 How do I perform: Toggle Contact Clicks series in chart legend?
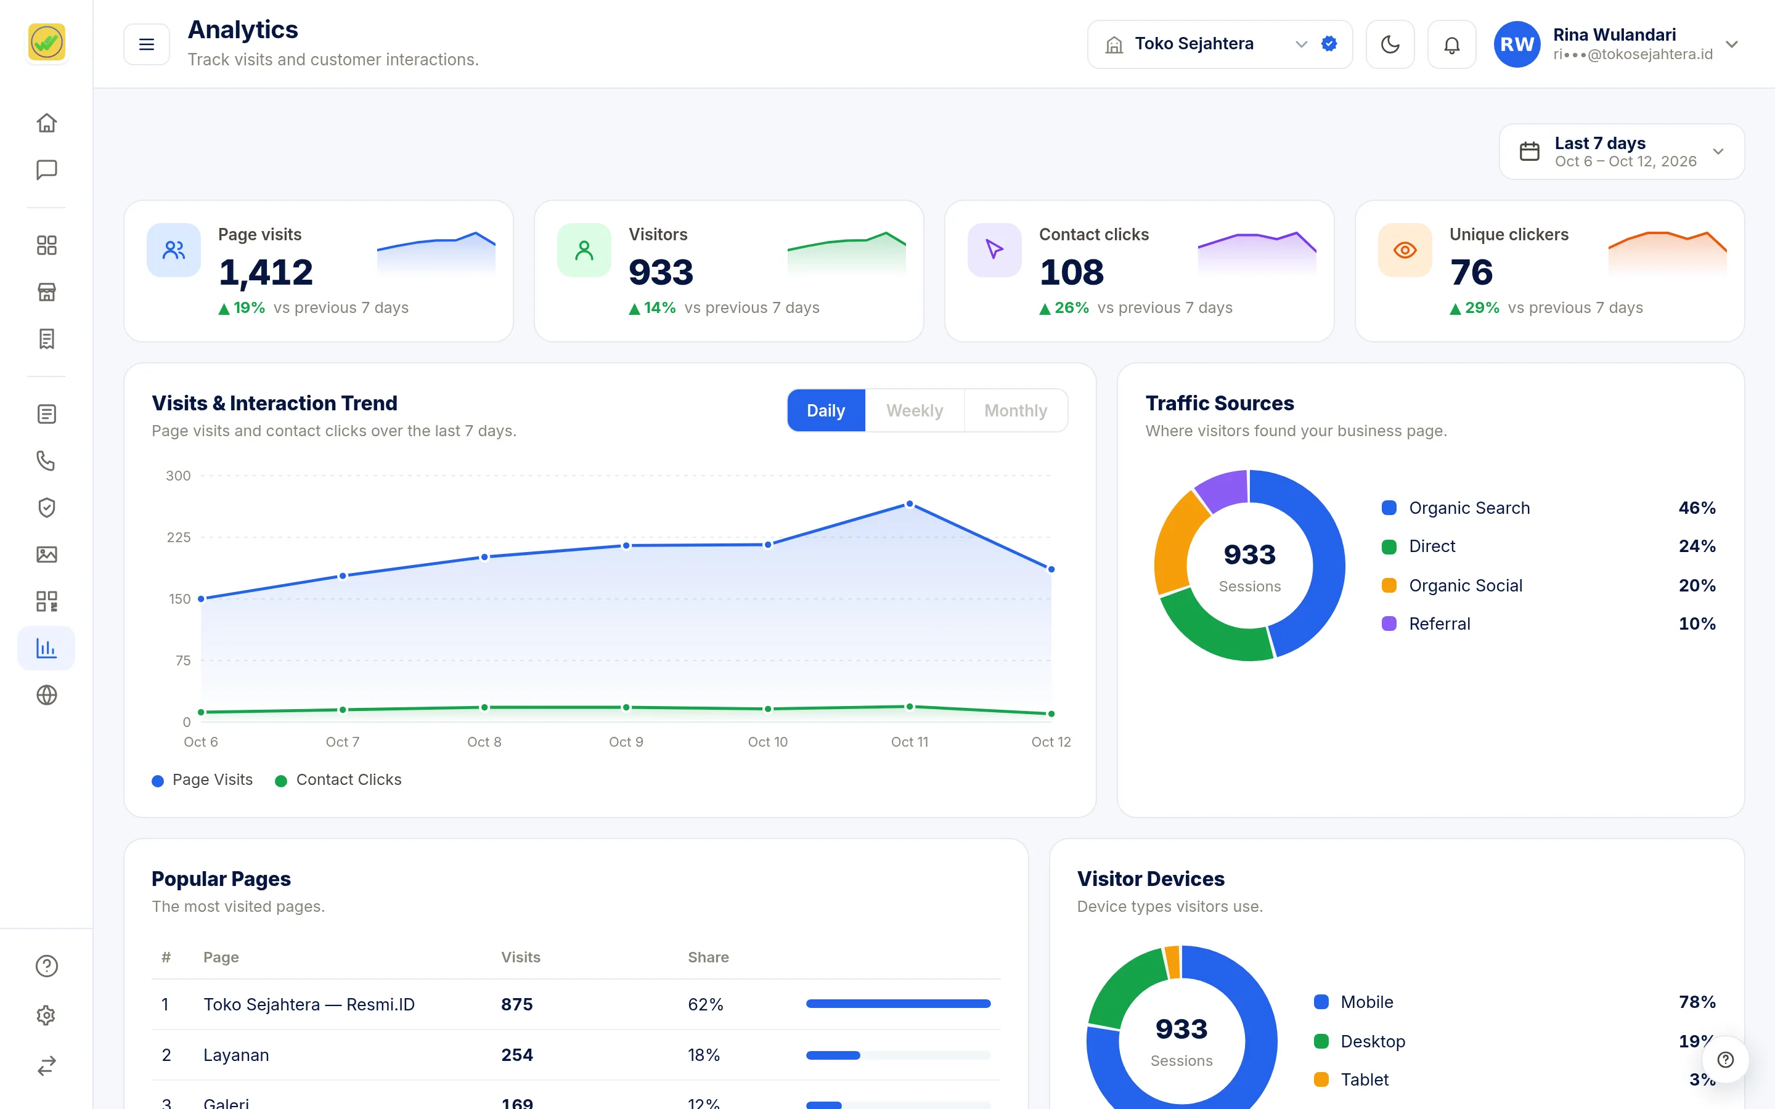point(338,779)
